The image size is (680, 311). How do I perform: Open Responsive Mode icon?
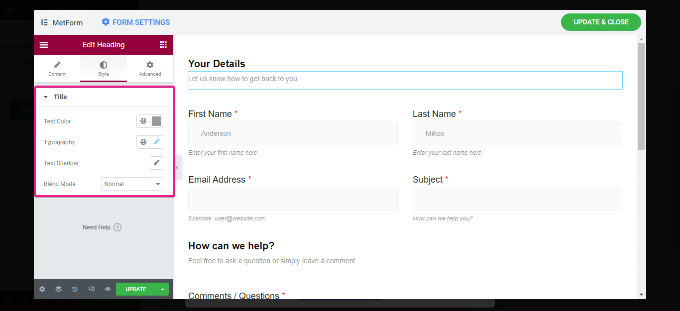[91, 289]
